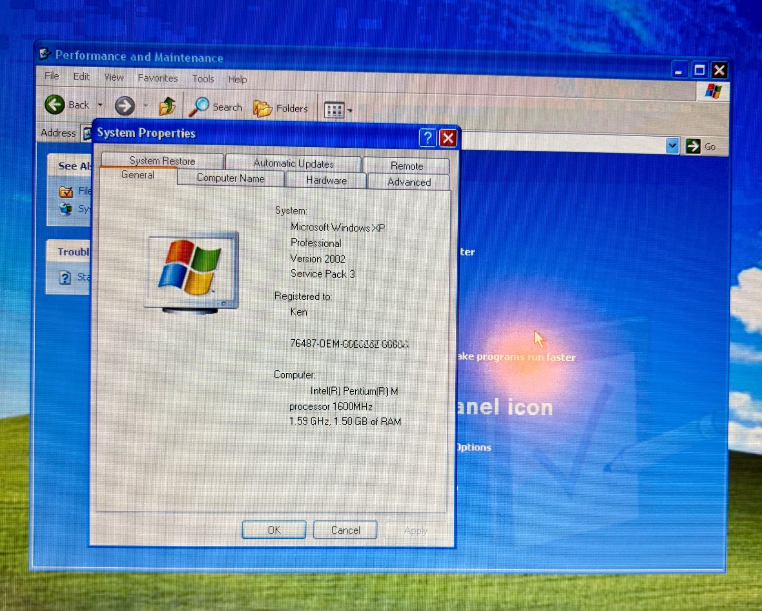Open the File menu
Viewport: 762px width, 611px height.
point(52,76)
